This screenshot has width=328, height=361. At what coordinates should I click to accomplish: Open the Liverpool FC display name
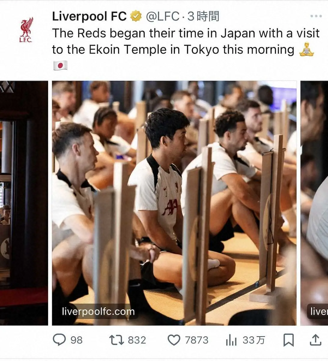[x=90, y=16]
